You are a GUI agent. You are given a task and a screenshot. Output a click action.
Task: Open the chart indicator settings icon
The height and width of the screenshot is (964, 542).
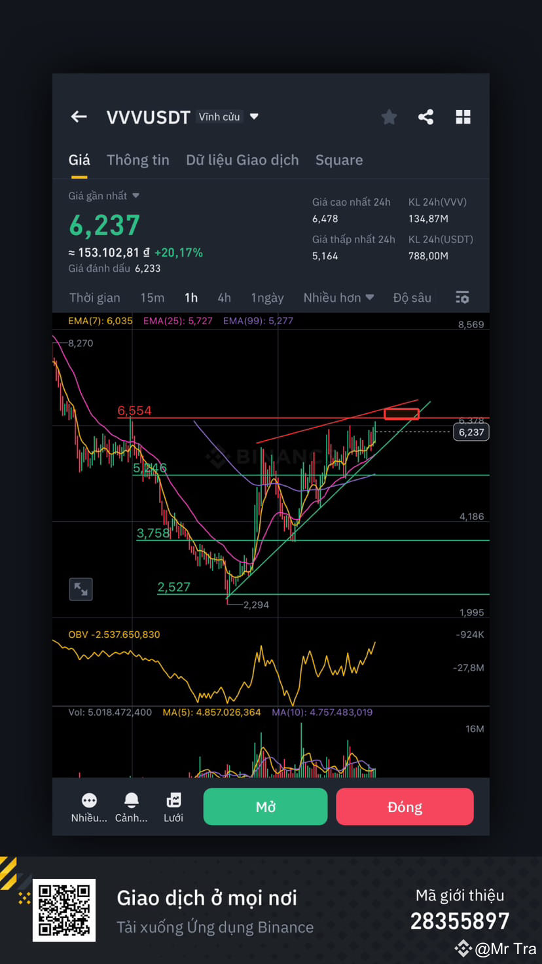462,297
